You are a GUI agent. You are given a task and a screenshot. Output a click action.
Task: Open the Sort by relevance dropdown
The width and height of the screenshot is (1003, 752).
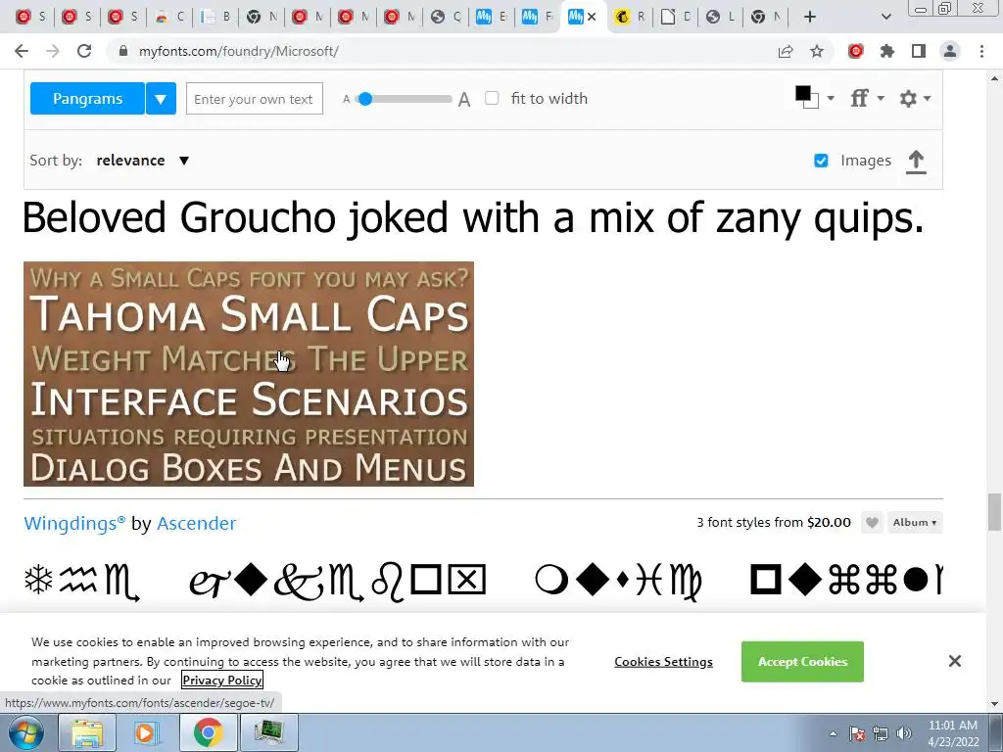click(143, 161)
